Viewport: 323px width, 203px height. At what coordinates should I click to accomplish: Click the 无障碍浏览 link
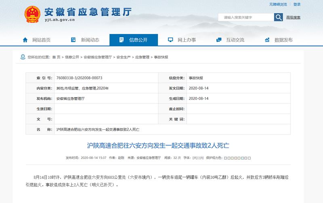tap(278, 4)
